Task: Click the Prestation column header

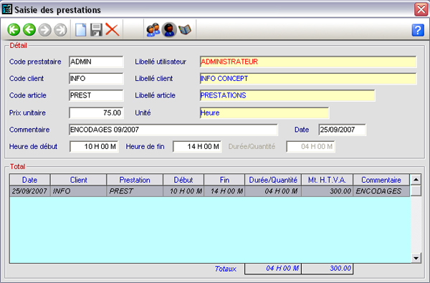Action: [x=135, y=180]
